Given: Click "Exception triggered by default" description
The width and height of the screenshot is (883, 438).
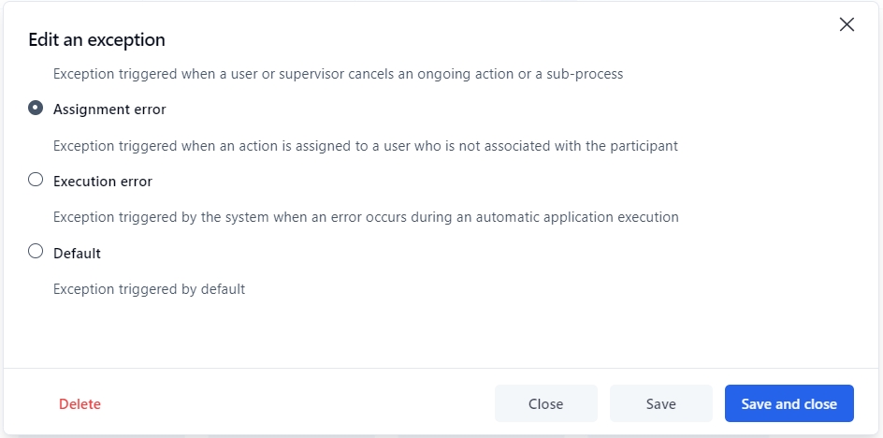Looking at the screenshot, I should tap(149, 289).
